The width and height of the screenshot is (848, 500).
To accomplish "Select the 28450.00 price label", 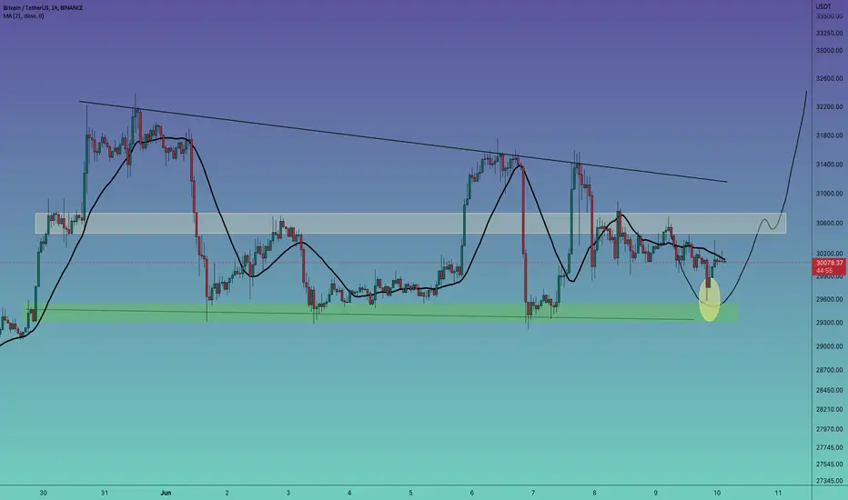I will 829,390.
